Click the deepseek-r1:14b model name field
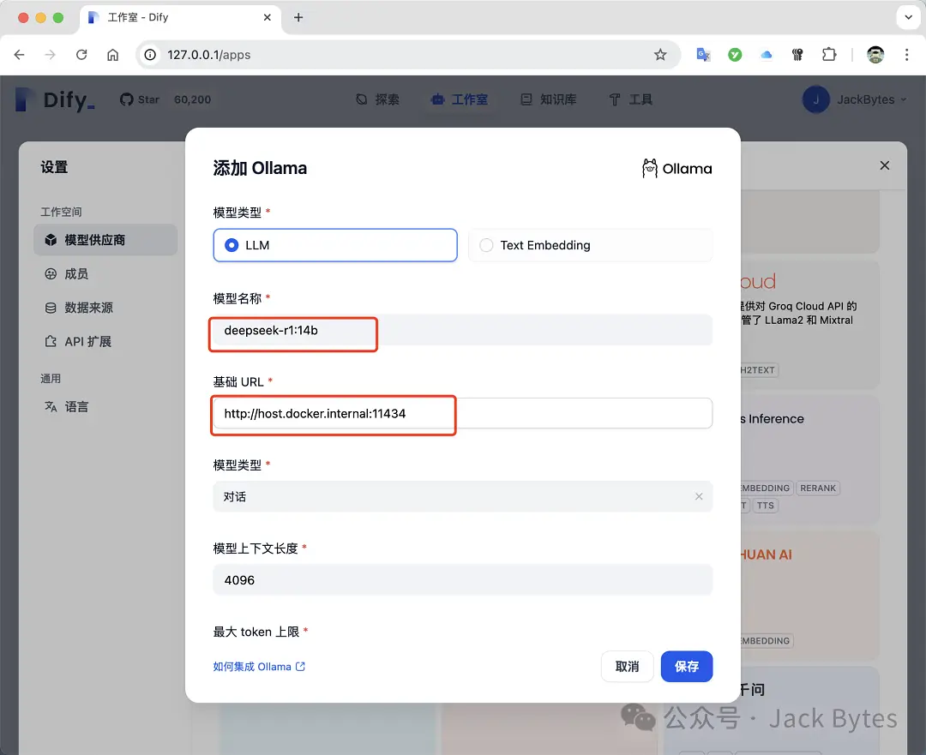This screenshot has height=755, width=926. [x=292, y=330]
